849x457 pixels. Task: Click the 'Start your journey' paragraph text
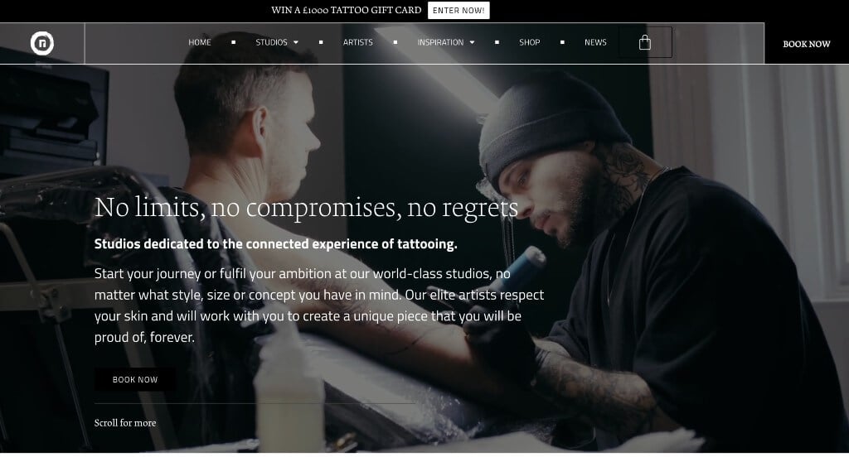[x=319, y=305]
